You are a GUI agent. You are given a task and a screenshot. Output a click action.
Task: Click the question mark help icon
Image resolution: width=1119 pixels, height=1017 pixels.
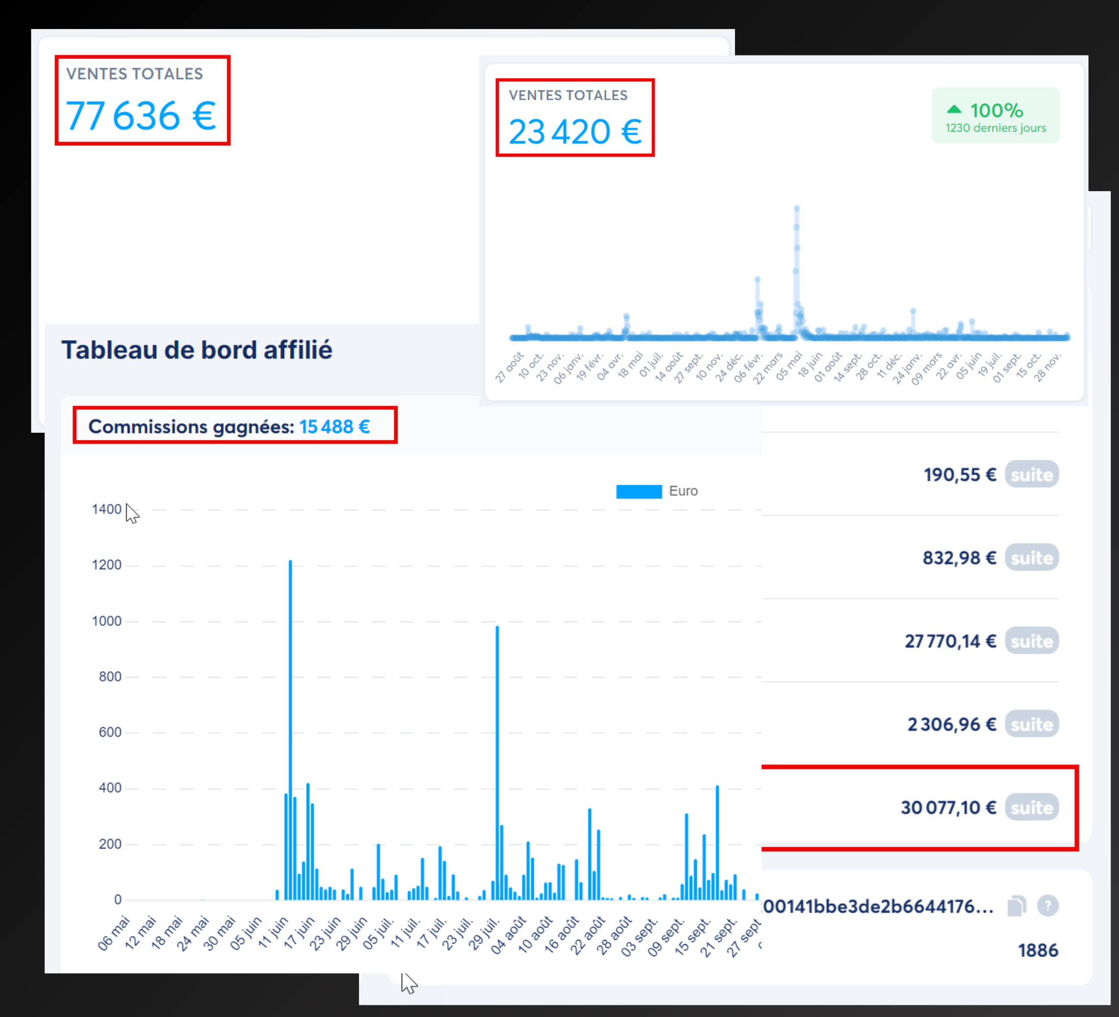pos(1047,906)
